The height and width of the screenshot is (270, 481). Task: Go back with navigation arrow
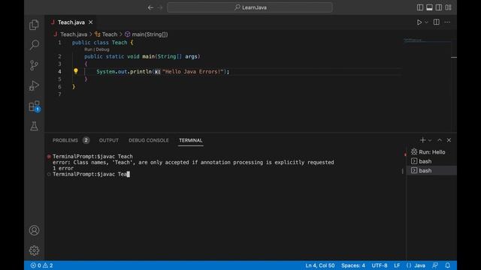(x=150, y=7)
